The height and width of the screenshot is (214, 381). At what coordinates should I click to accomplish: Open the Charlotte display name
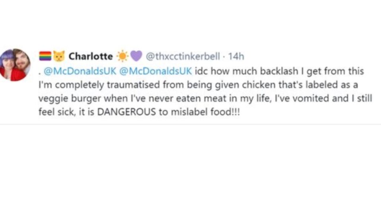pos(91,56)
